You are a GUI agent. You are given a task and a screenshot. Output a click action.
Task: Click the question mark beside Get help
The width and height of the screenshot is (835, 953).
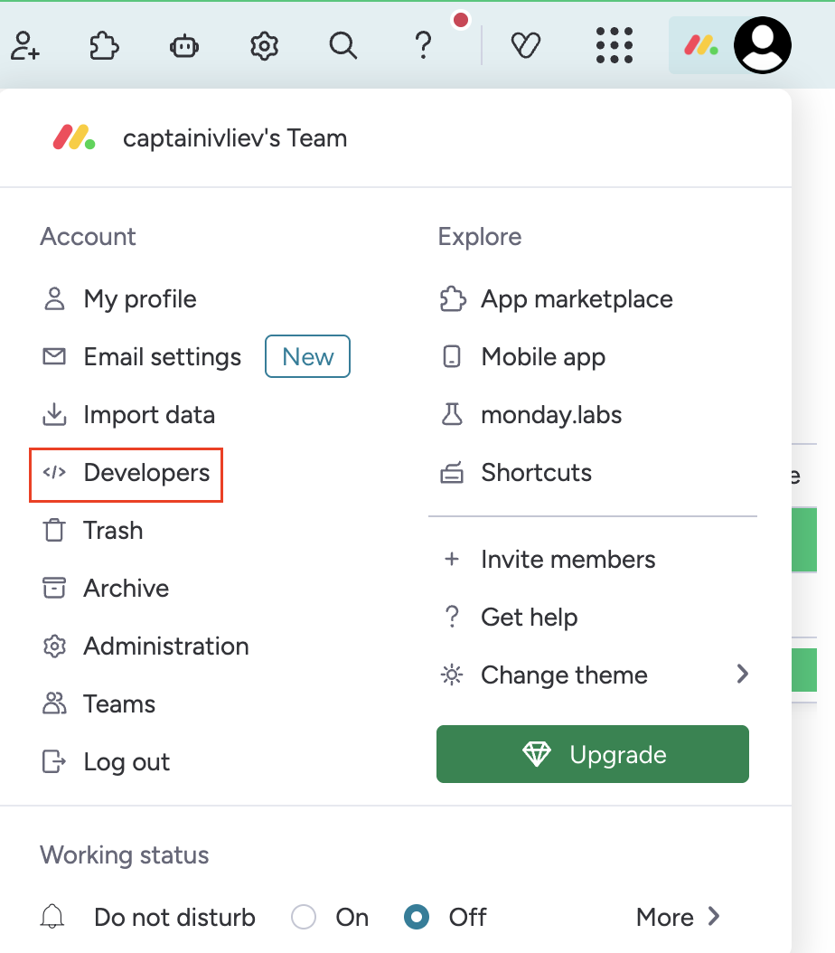pos(452,617)
